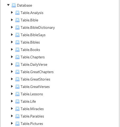120x127 pixels.
Task: Click the Table.Bibles table icon
Action: tap(17, 42)
